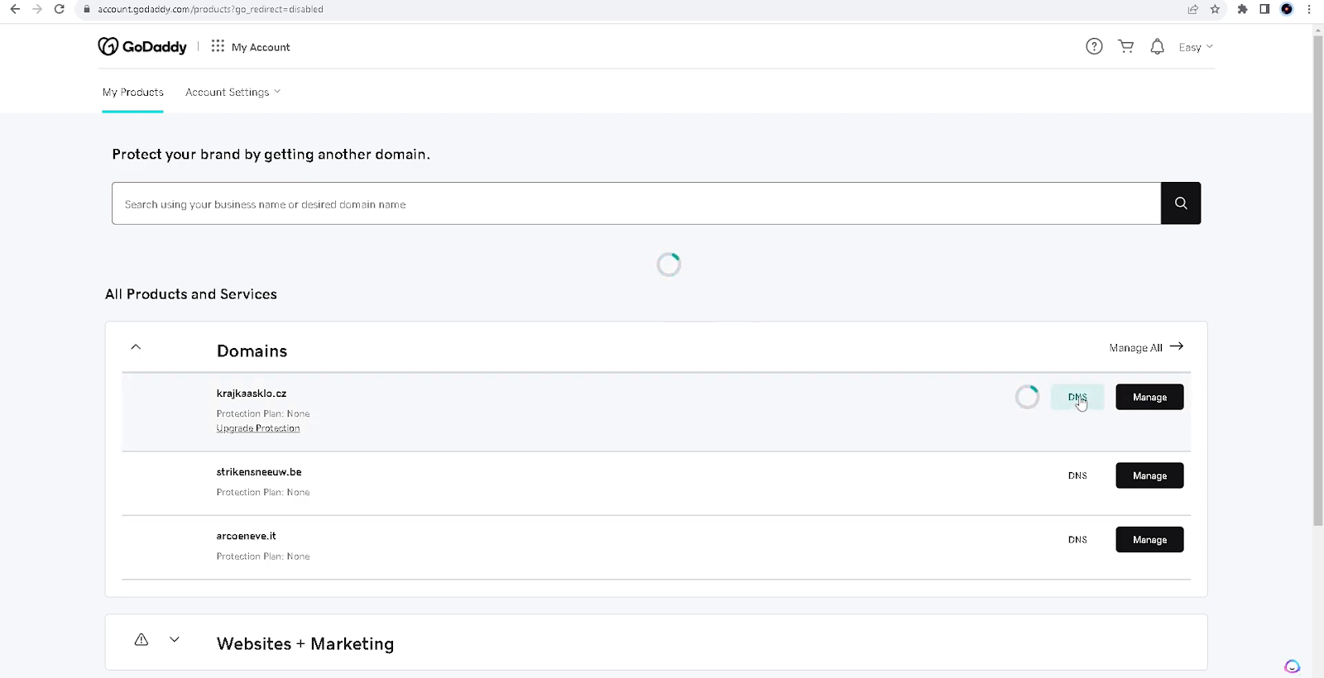Click the arcoeneve.it domain name
The image size is (1324, 678).
246,536
